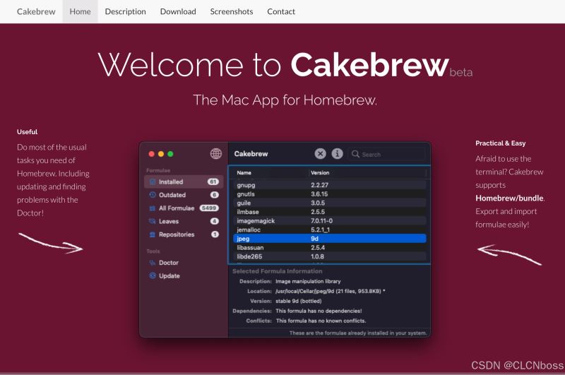Image resolution: width=565 pixels, height=375 pixels.
Task: Open the Contact navigation tab
Action: pyautogui.click(x=281, y=11)
